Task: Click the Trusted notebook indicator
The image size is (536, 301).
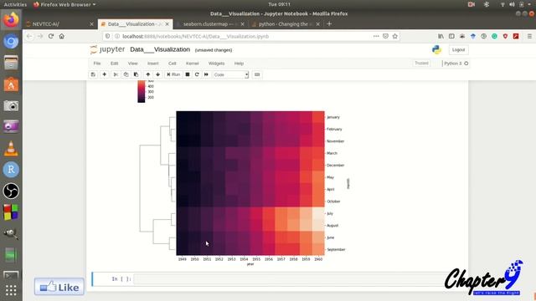Action: 421,64
